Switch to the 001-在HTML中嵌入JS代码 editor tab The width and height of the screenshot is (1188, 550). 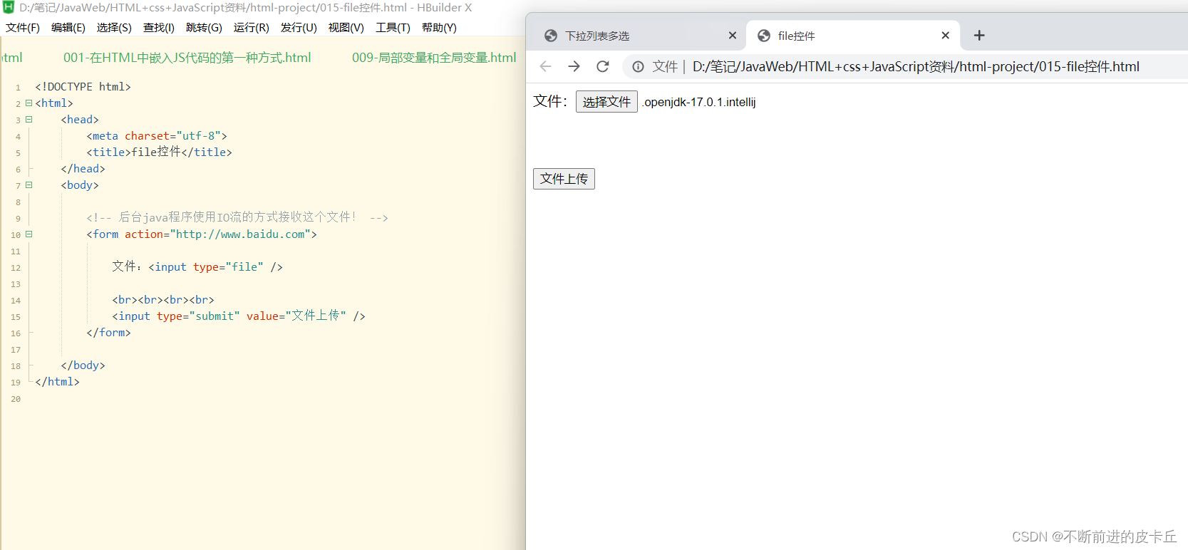tap(187, 58)
